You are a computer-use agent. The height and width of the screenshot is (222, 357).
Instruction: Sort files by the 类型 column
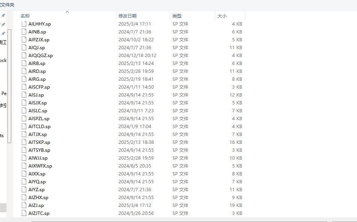point(177,16)
